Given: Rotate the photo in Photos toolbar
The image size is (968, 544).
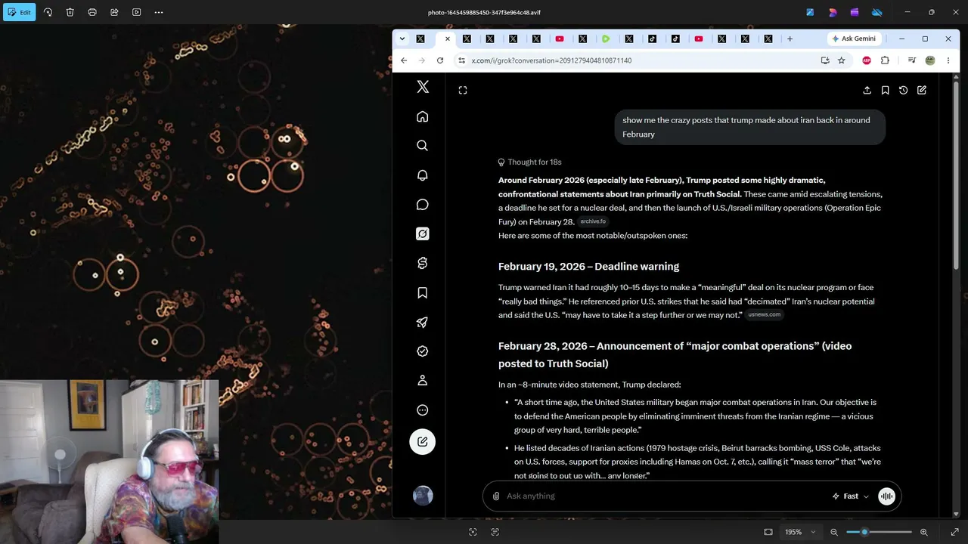Looking at the screenshot, I should pyautogui.click(x=48, y=12).
